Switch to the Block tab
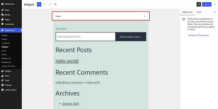Viewport: 218px width, 109px height. (199, 12)
